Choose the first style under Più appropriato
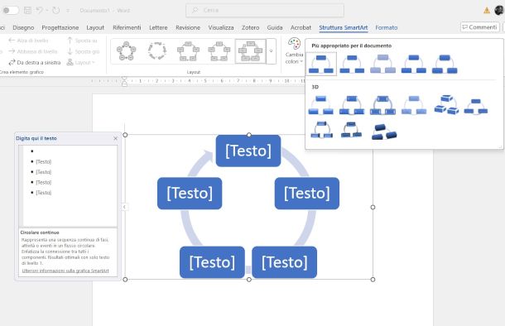505x326 pixels. [321, 64]
